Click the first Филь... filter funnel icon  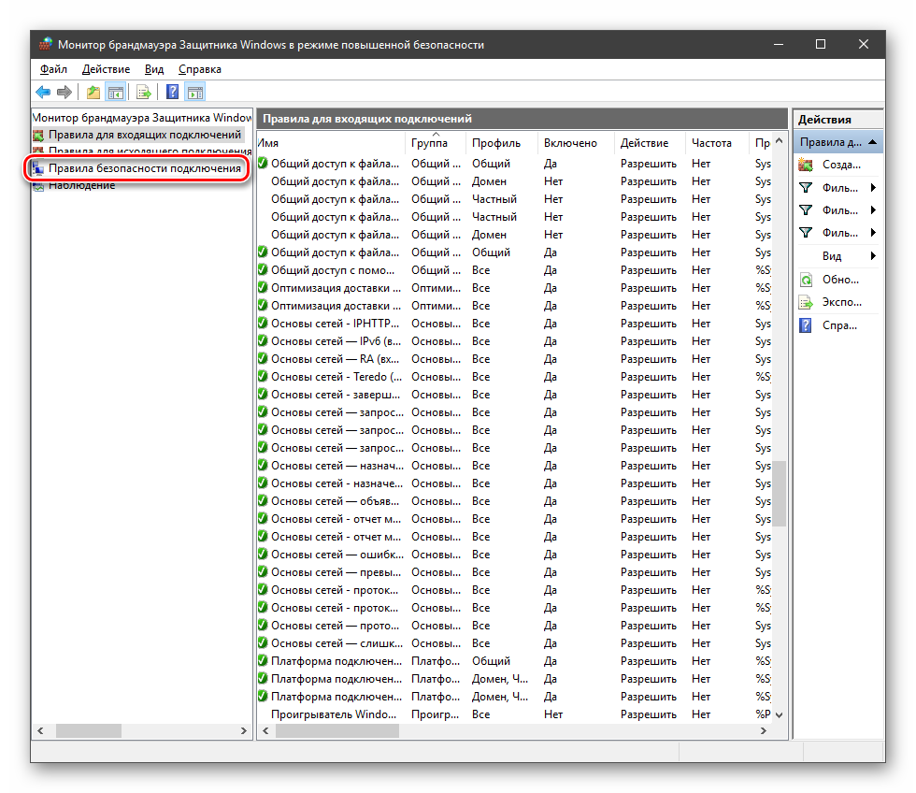806,188
